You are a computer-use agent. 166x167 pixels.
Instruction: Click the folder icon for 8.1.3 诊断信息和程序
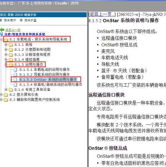[11, 55]
